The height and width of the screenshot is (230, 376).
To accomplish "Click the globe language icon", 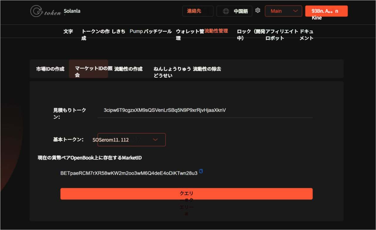I will (x=226, y=11).
